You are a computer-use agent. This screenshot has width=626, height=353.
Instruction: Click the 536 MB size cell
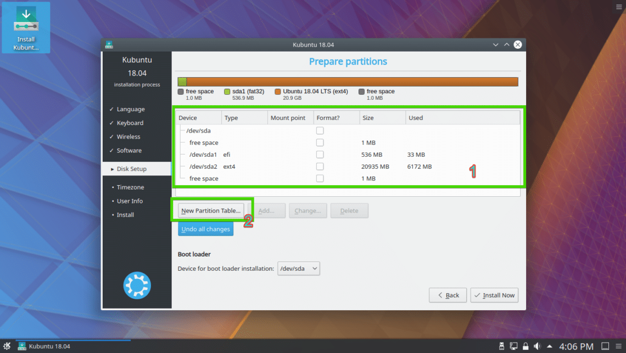[x=372, y=155]
